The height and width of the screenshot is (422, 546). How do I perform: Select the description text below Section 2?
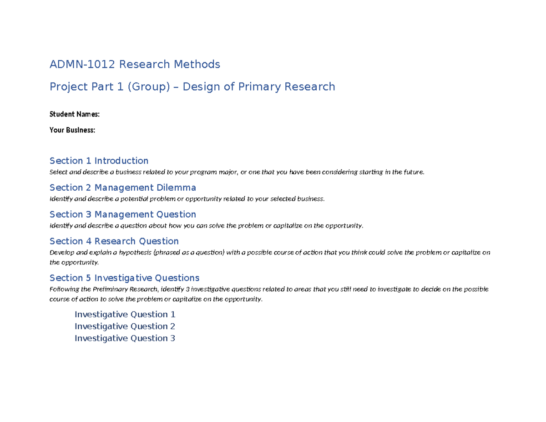pyautogui.click(x=187, y=199)
